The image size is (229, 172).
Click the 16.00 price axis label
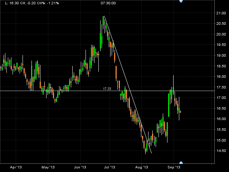[221, 119]
